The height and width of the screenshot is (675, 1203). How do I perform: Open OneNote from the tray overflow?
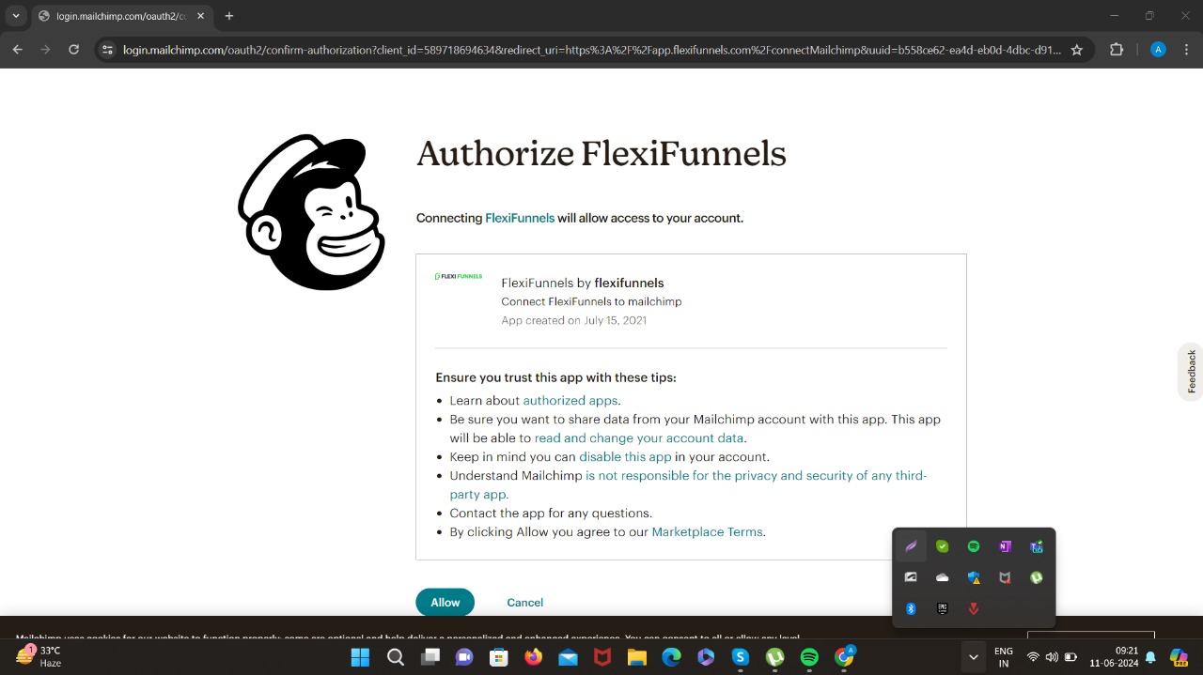pyautogui.click(x=1005, y=546)
